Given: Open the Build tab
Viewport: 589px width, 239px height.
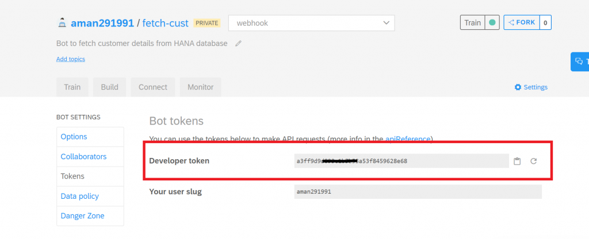Looking at the screenshot, I should (x=109, y=87).
